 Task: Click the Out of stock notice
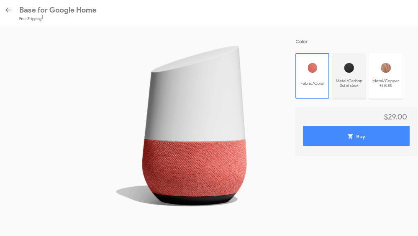pos(349,86)
